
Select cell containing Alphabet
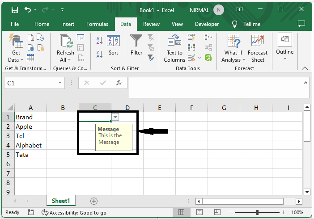[x=30, y=145]
